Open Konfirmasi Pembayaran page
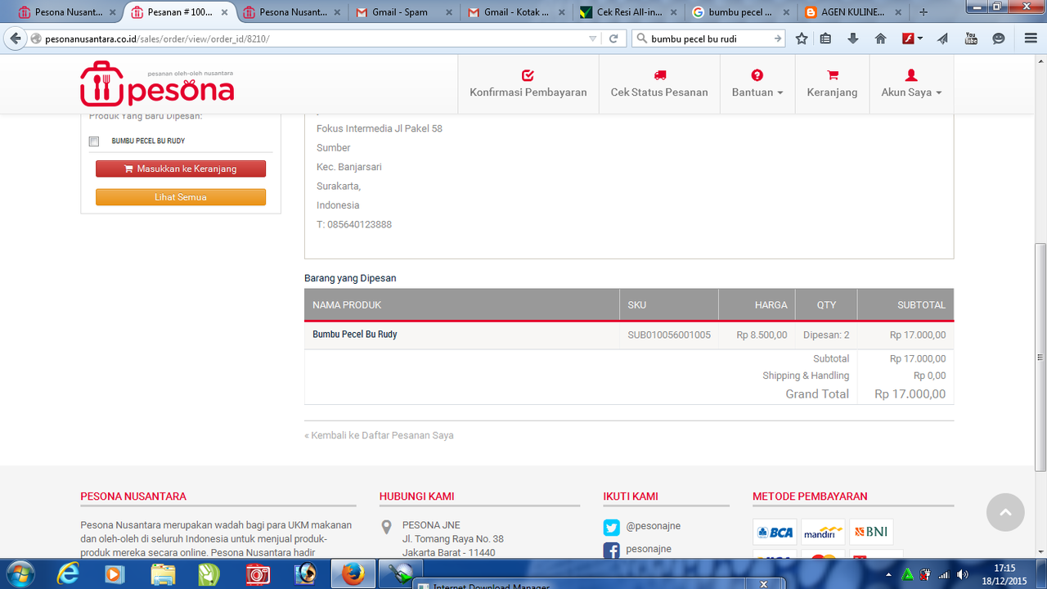The height and width of the screenshot is (589, 1047). (528, 84)
